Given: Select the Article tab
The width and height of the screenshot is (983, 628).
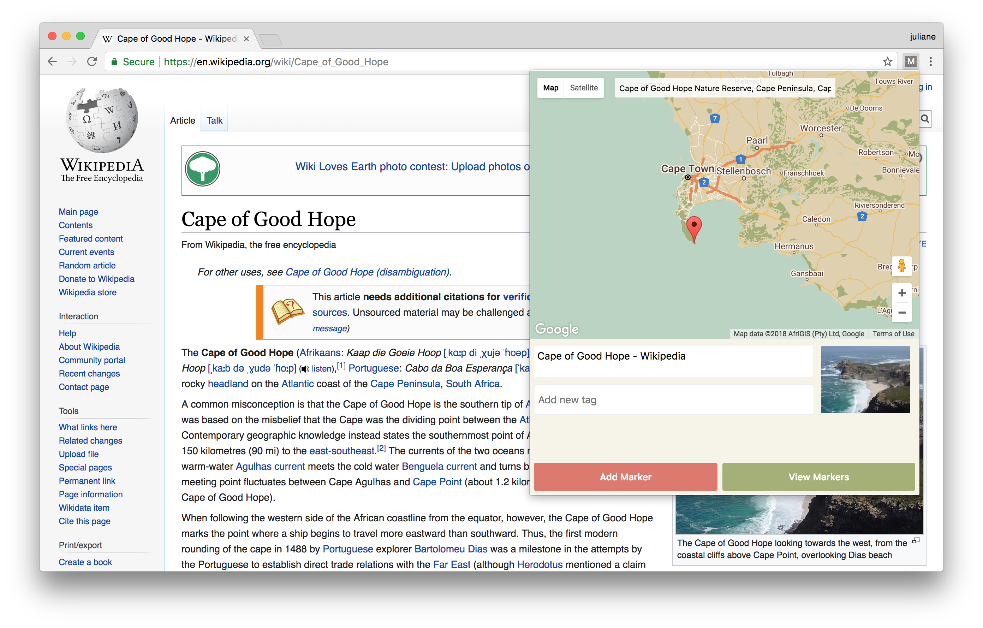Looking at the screenshot, I should 183,120.
